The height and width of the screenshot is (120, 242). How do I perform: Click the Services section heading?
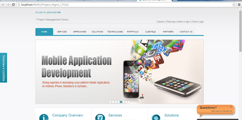[x=115, y=115]
